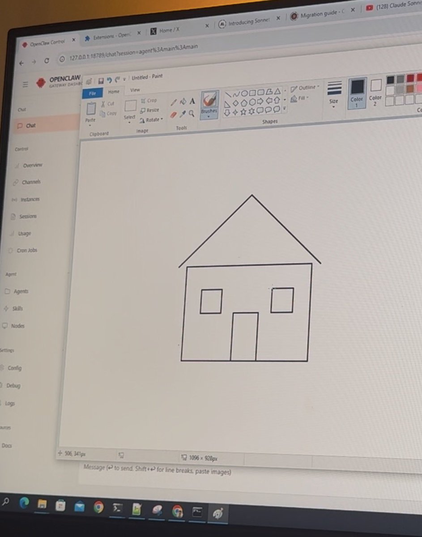Choose the Rounded rectangle shape
The width and height of the screenshot is (422, 537).
pyautogui.click(x=261, y=93)
